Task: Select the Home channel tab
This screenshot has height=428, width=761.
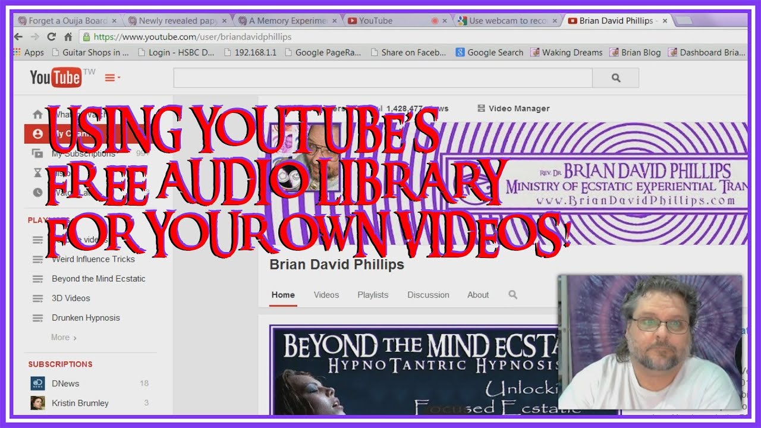Action: [x=283, y=295]
